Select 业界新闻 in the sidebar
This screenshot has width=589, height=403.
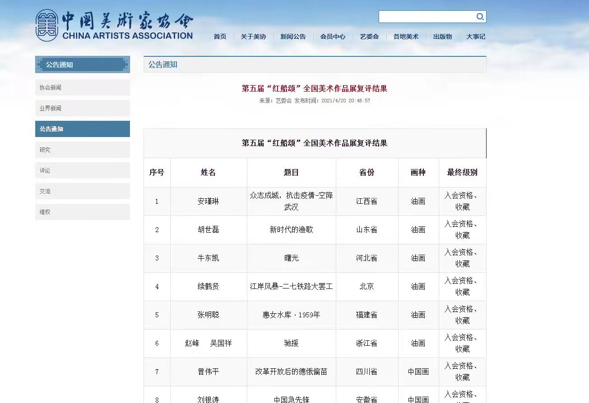[83, 108]
